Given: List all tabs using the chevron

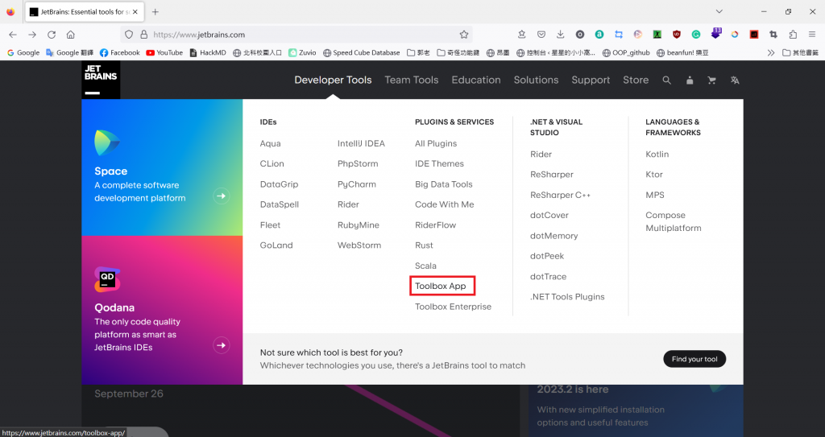Looking at the screenshot, I should point(719,11).
